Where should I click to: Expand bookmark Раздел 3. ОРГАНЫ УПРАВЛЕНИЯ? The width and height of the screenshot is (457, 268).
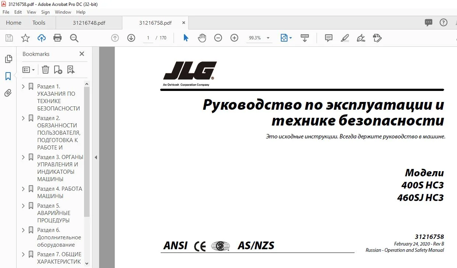click(23, 157)
